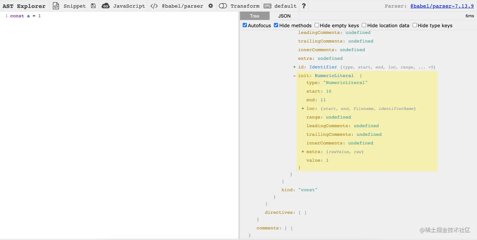
Task: Enable the Hide empty keys checkbox
Action: tap(317, 25)
